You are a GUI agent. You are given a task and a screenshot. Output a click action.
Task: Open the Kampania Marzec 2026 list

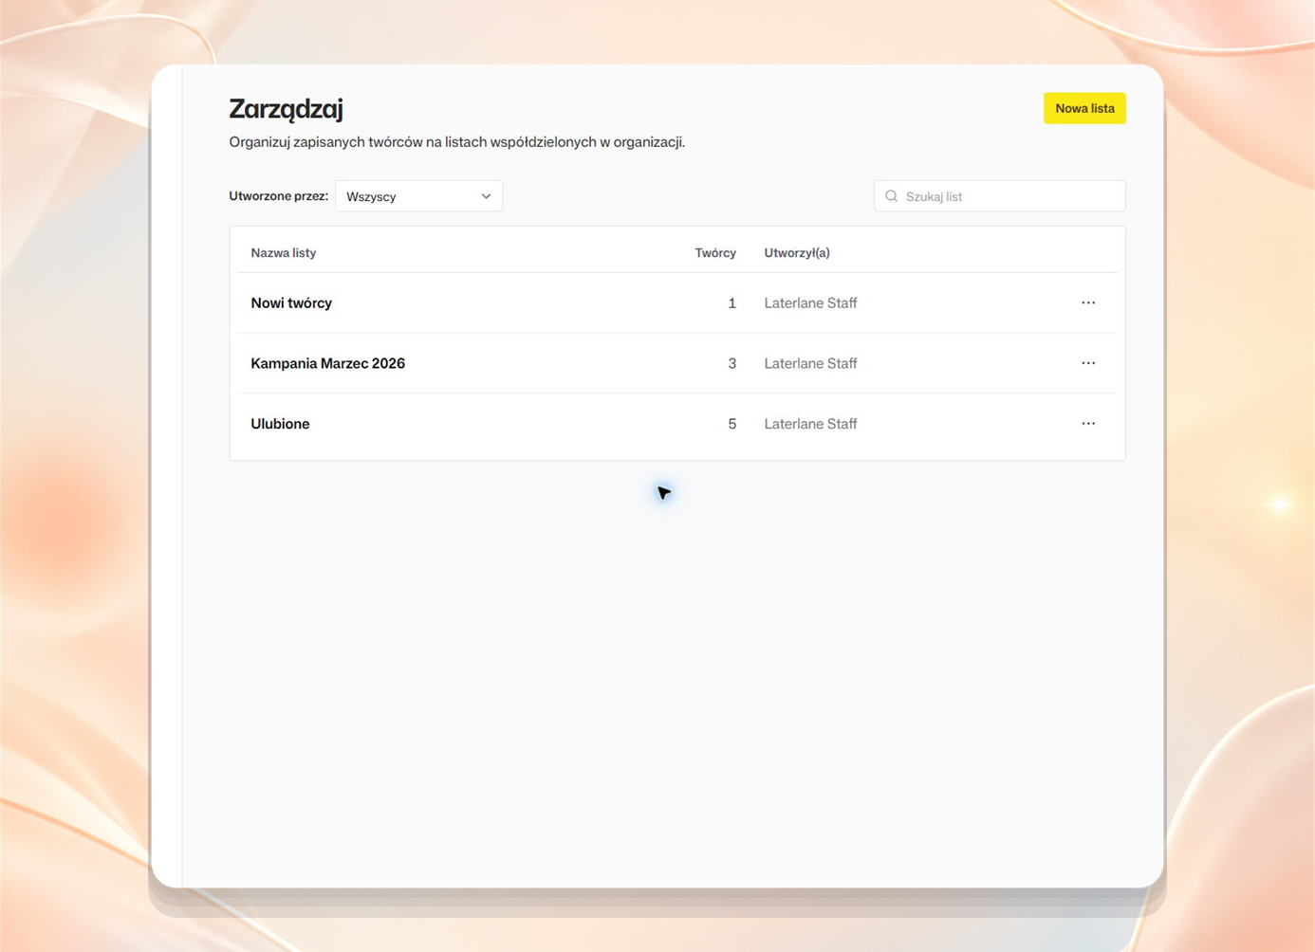point(327,363)
